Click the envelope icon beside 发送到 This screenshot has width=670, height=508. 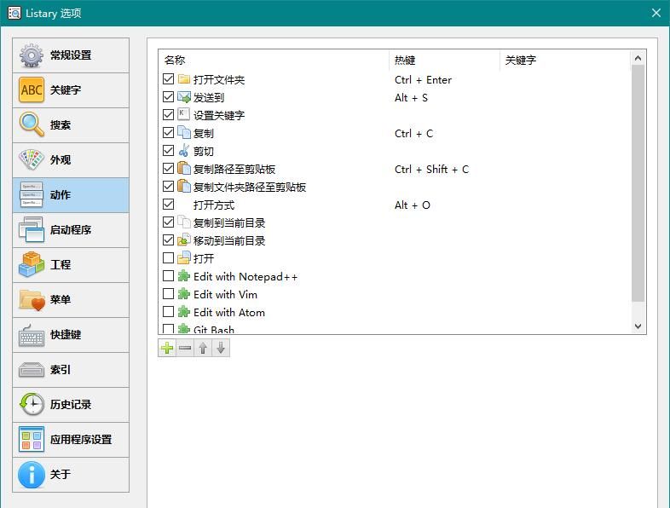tap(184, 97)
